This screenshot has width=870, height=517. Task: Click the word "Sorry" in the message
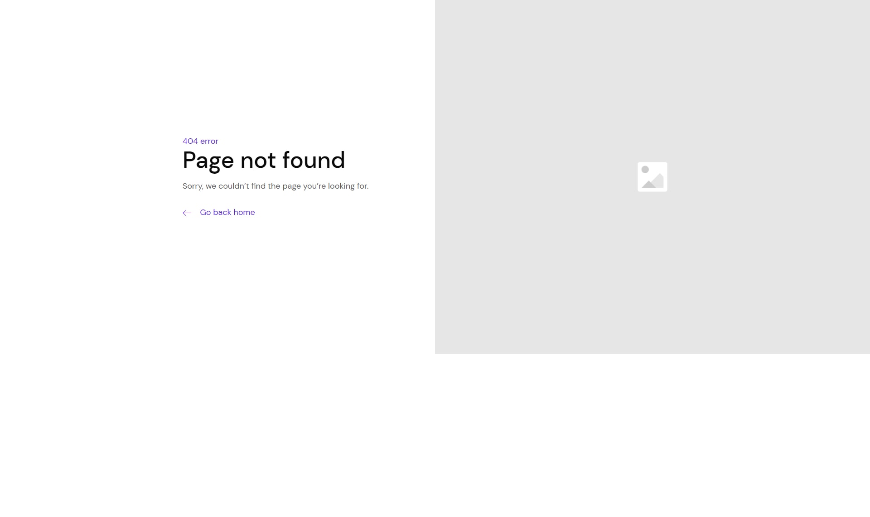coord(192,186)
